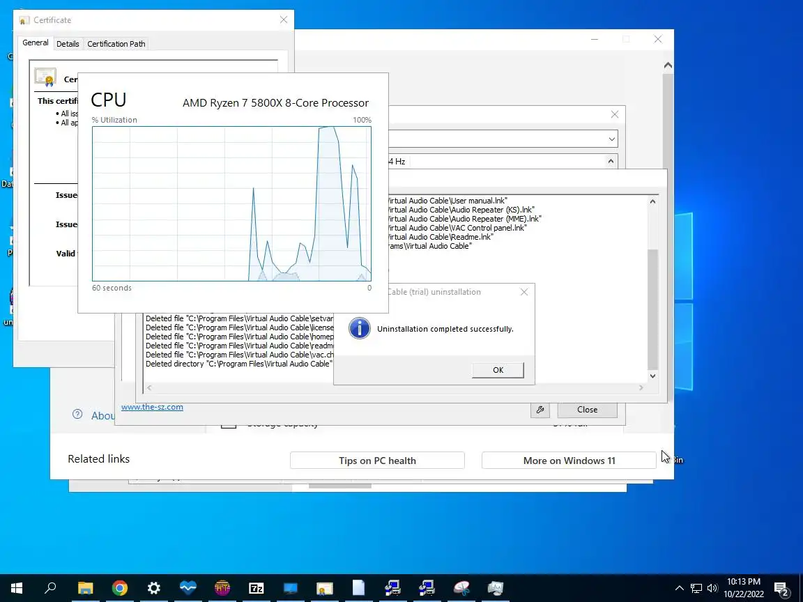This screenshot has height=602, width=803.
Task: Close the uninstallation message box
Action: [524, 292]
